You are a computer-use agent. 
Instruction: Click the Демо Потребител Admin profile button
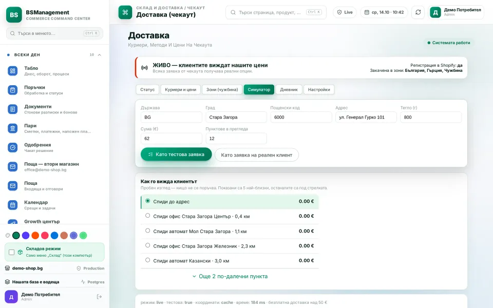[x=456, y=12]
